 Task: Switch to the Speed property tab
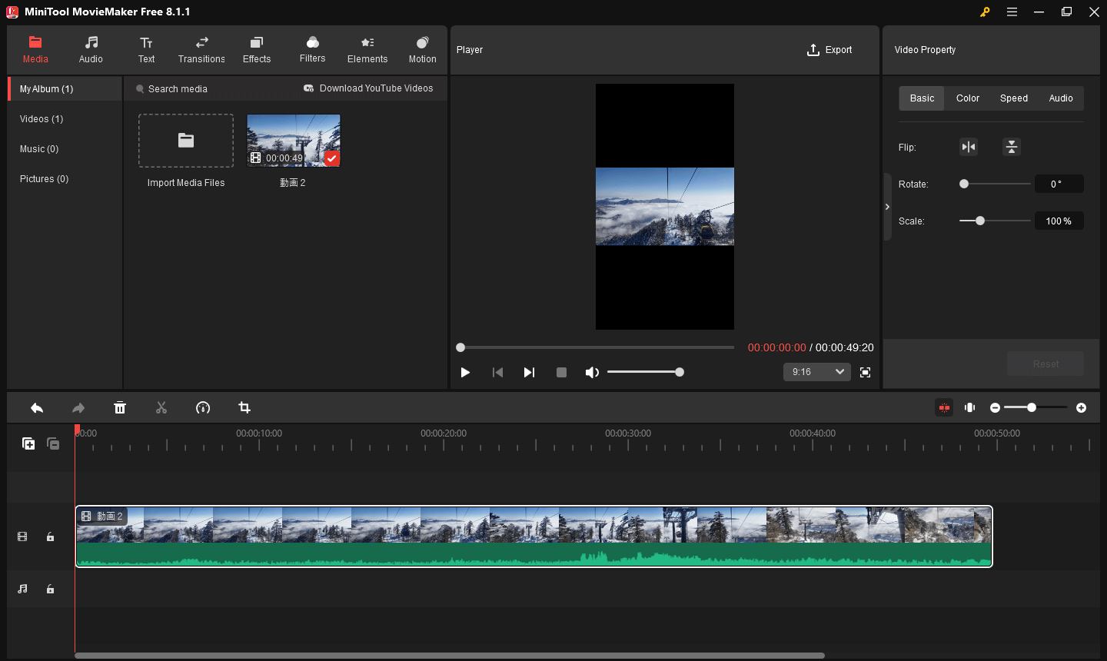(1014, 98)
